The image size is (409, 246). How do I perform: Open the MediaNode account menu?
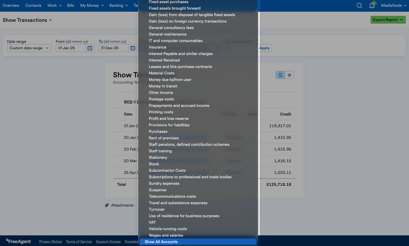[394, 5]
